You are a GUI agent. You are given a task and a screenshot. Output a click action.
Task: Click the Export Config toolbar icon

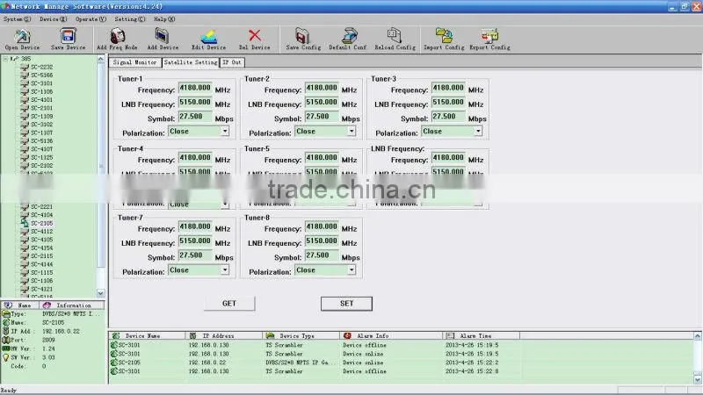(489, 35)
